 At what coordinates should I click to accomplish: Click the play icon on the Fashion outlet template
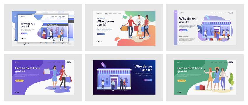coord(15,16)
